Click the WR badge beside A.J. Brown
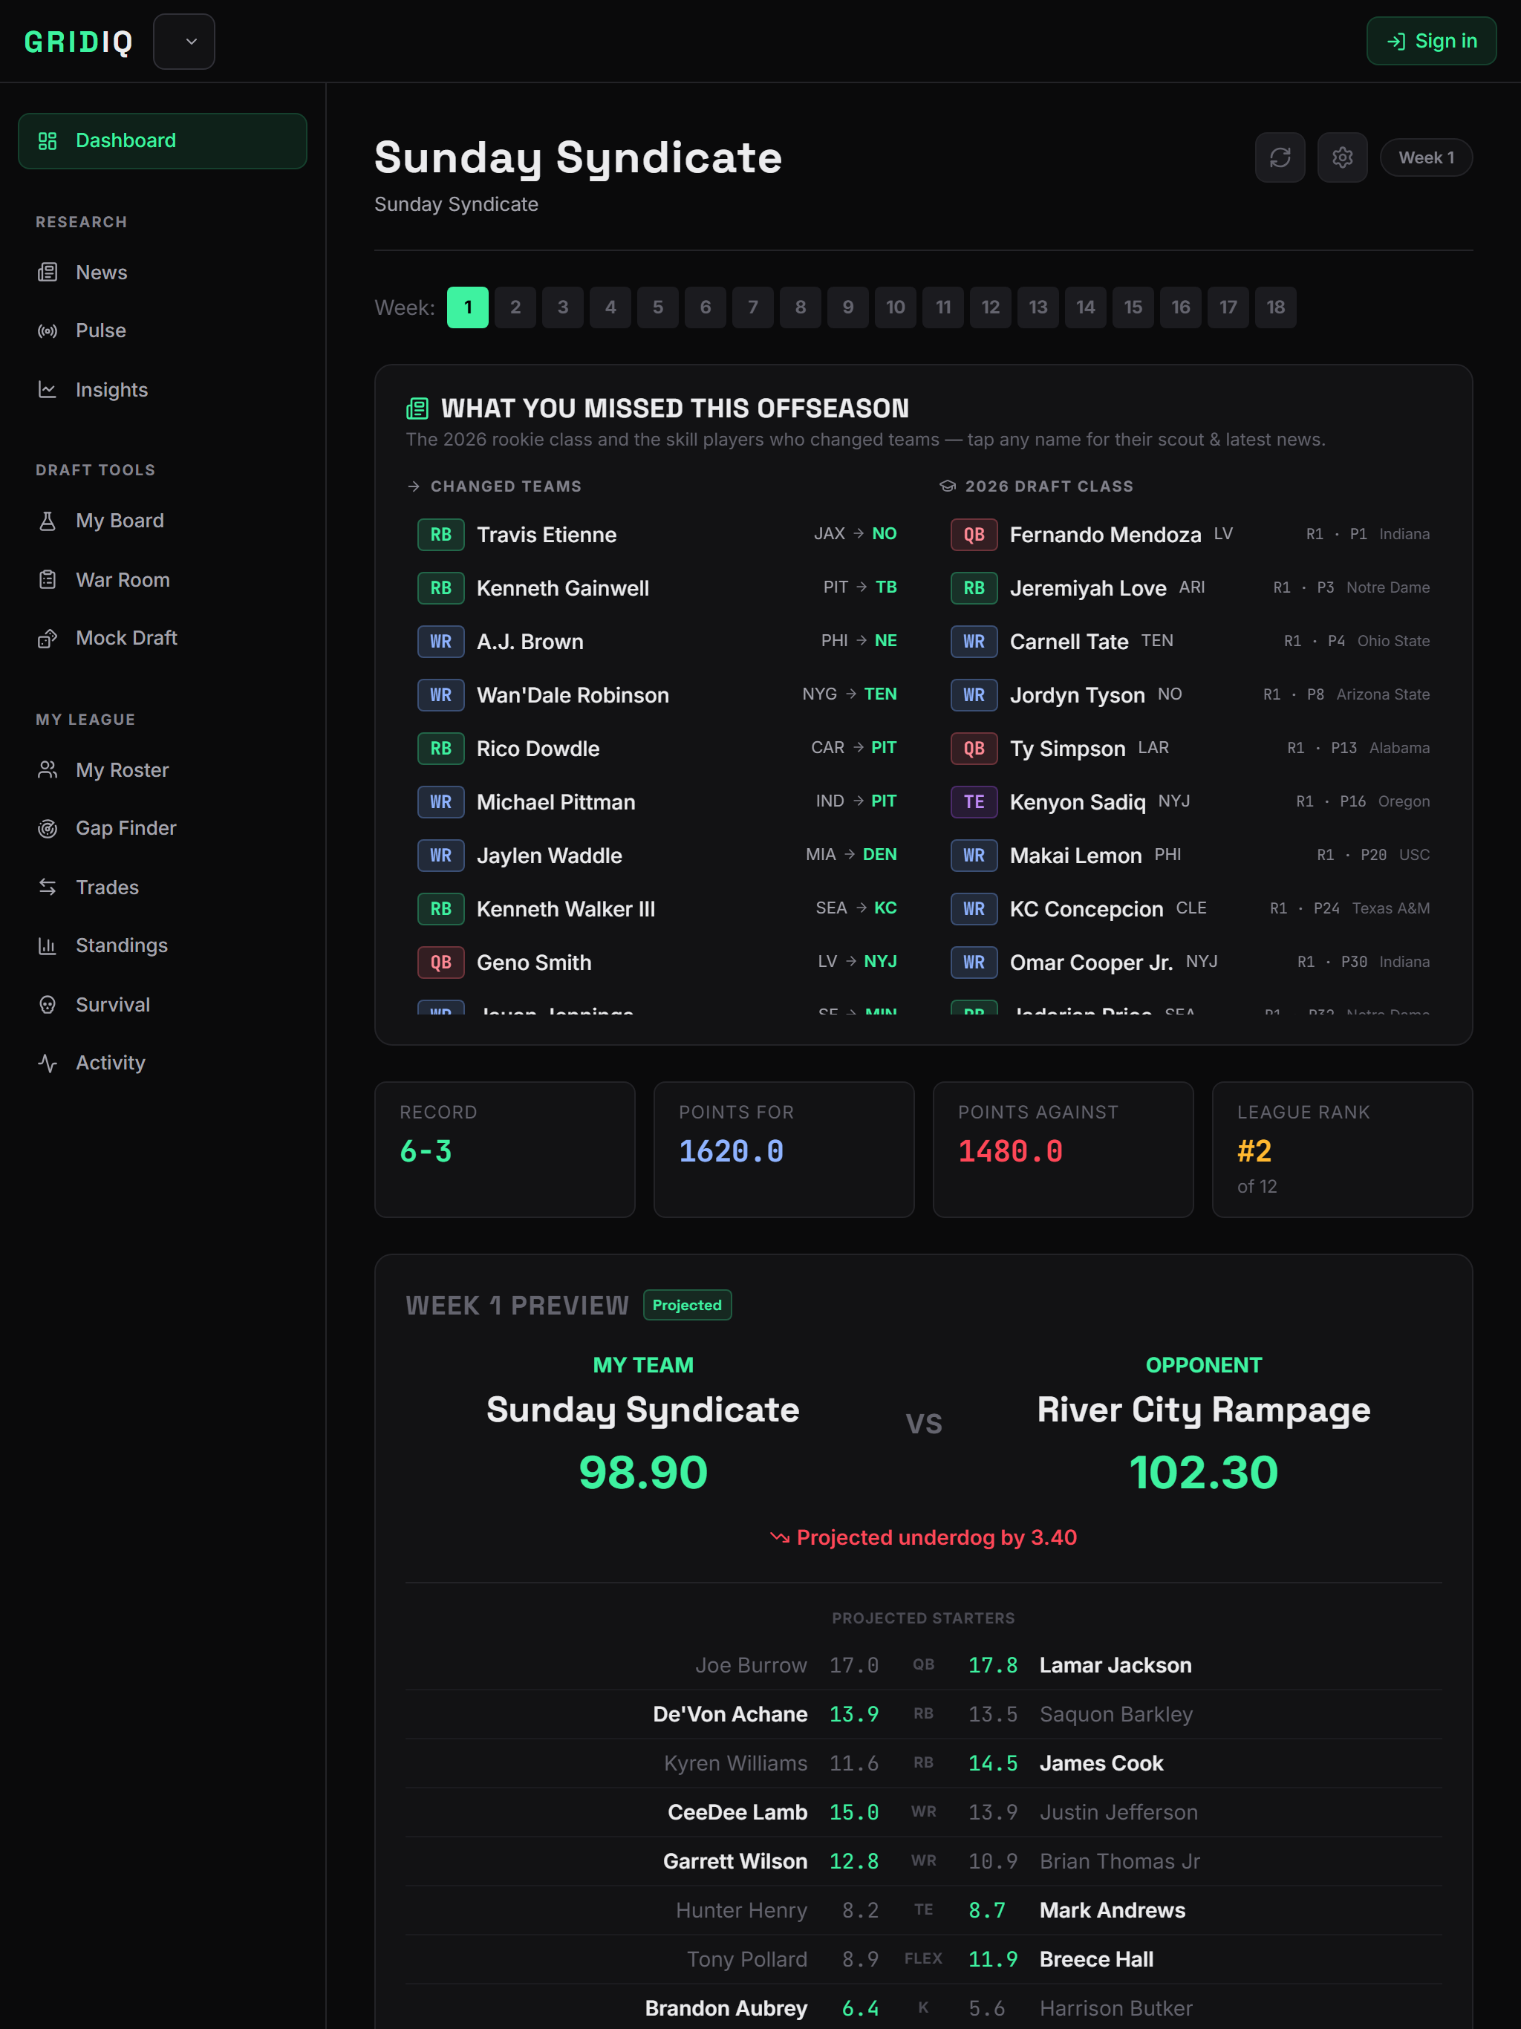Screen dimensions: 1521x2029 point(440,642)
